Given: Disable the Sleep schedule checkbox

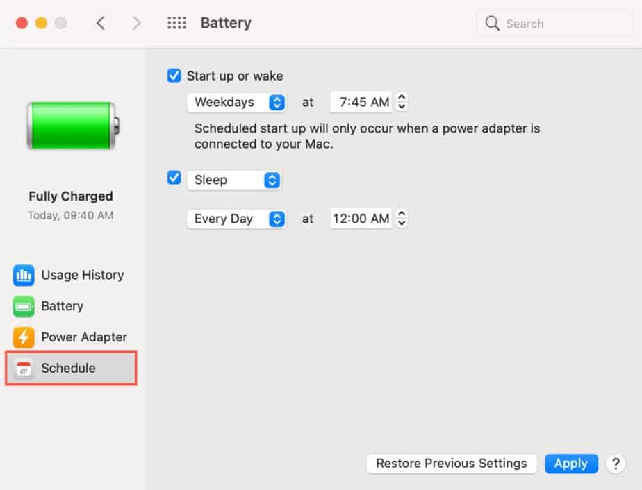Looking at the screenshot, I should coord(174,178).
